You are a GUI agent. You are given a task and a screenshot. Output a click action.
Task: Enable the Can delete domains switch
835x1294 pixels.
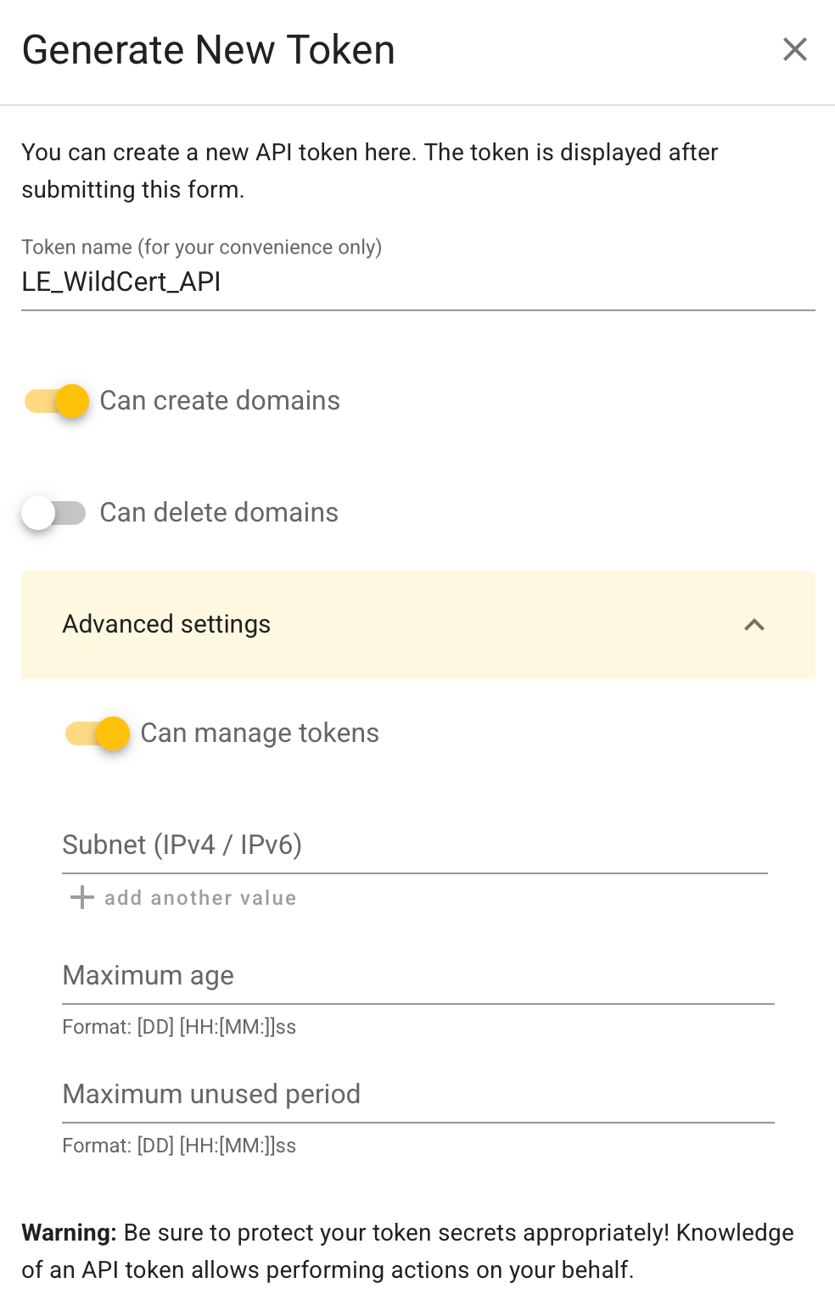click(x=53, y=513)
